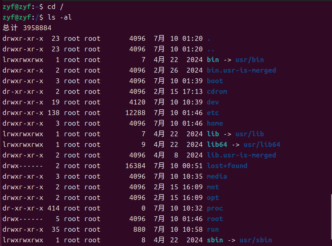The height and width of the screenshot is (246, 332).
Task: Select the lib.usr-is-merged directory name
Action: click(x=241, y=155)
